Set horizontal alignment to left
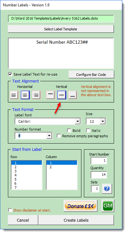127x234 pixels. (14, 95)
